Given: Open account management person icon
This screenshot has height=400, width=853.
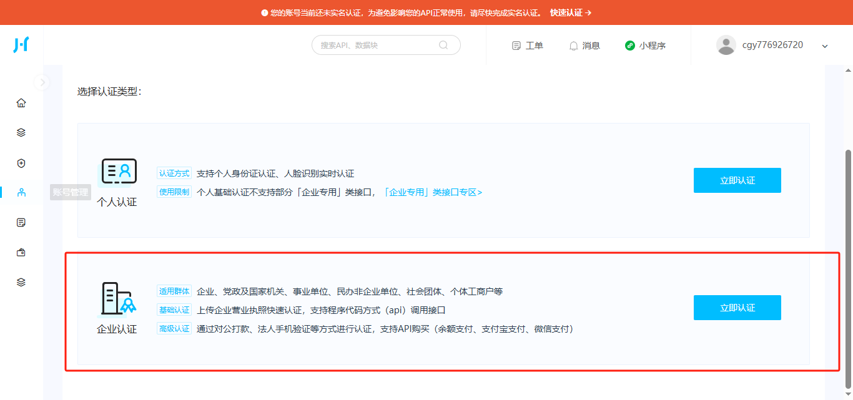Looking at the screenshot, I should 21,192.
